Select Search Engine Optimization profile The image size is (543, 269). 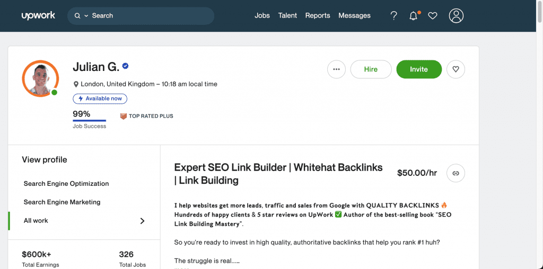(x=66, y=184)
